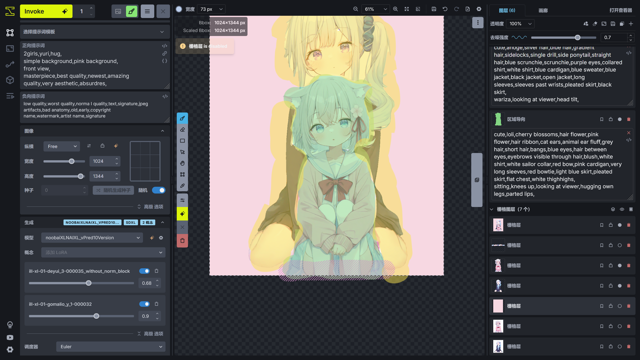640x360 pixels.
Task: Click the pink 栅格层 layer thumbnail
Action: pyautogui.click(x=498, y=306)
